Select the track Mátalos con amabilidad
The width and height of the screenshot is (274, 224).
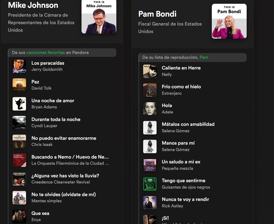(188, 124)
